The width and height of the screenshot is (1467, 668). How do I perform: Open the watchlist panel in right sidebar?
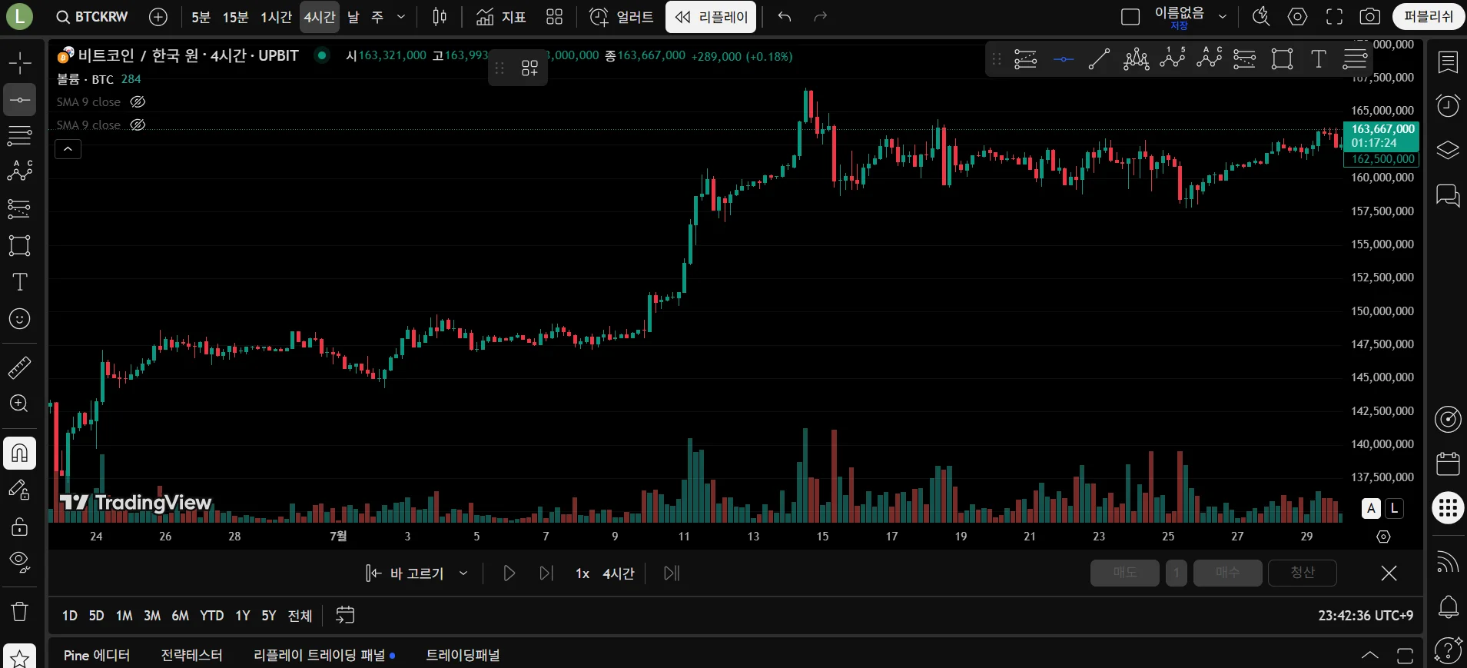[x=1448, y=62]
